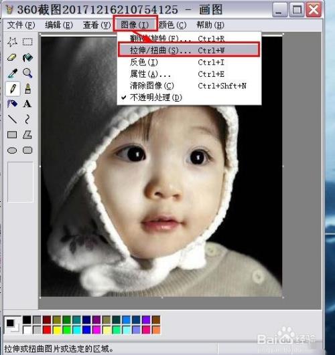The height and width of the screenshot is (355, 335).
Task: Select the Ellipse shape tool
Action: point(12,150)
